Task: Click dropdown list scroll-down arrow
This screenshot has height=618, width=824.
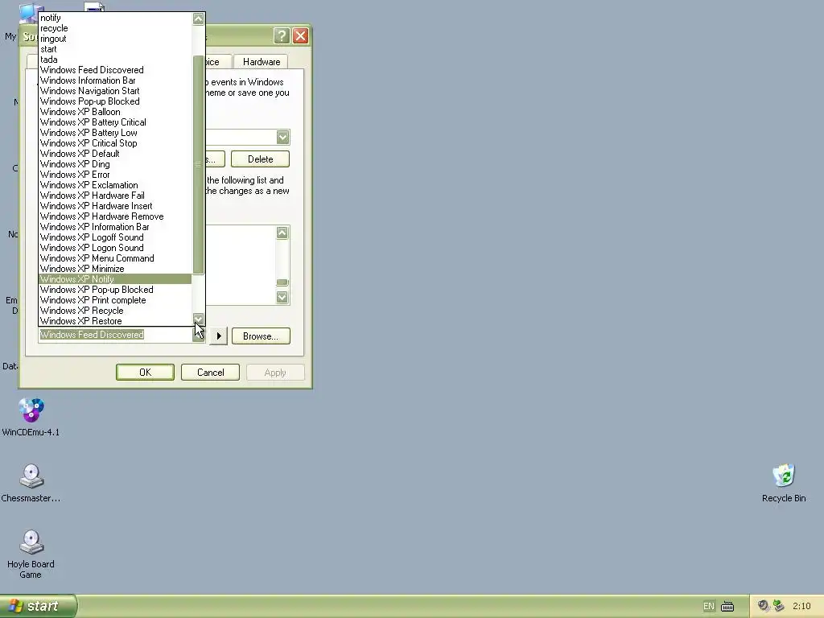Action: [198, 319]
